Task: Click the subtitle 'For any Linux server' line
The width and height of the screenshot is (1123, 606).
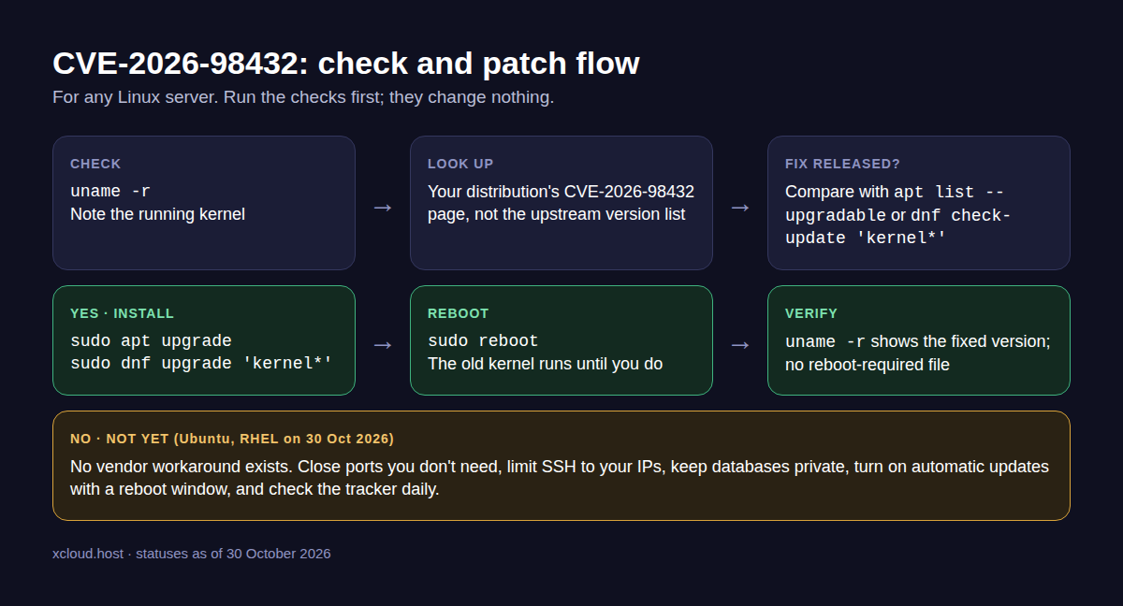Action: point(303,97)
